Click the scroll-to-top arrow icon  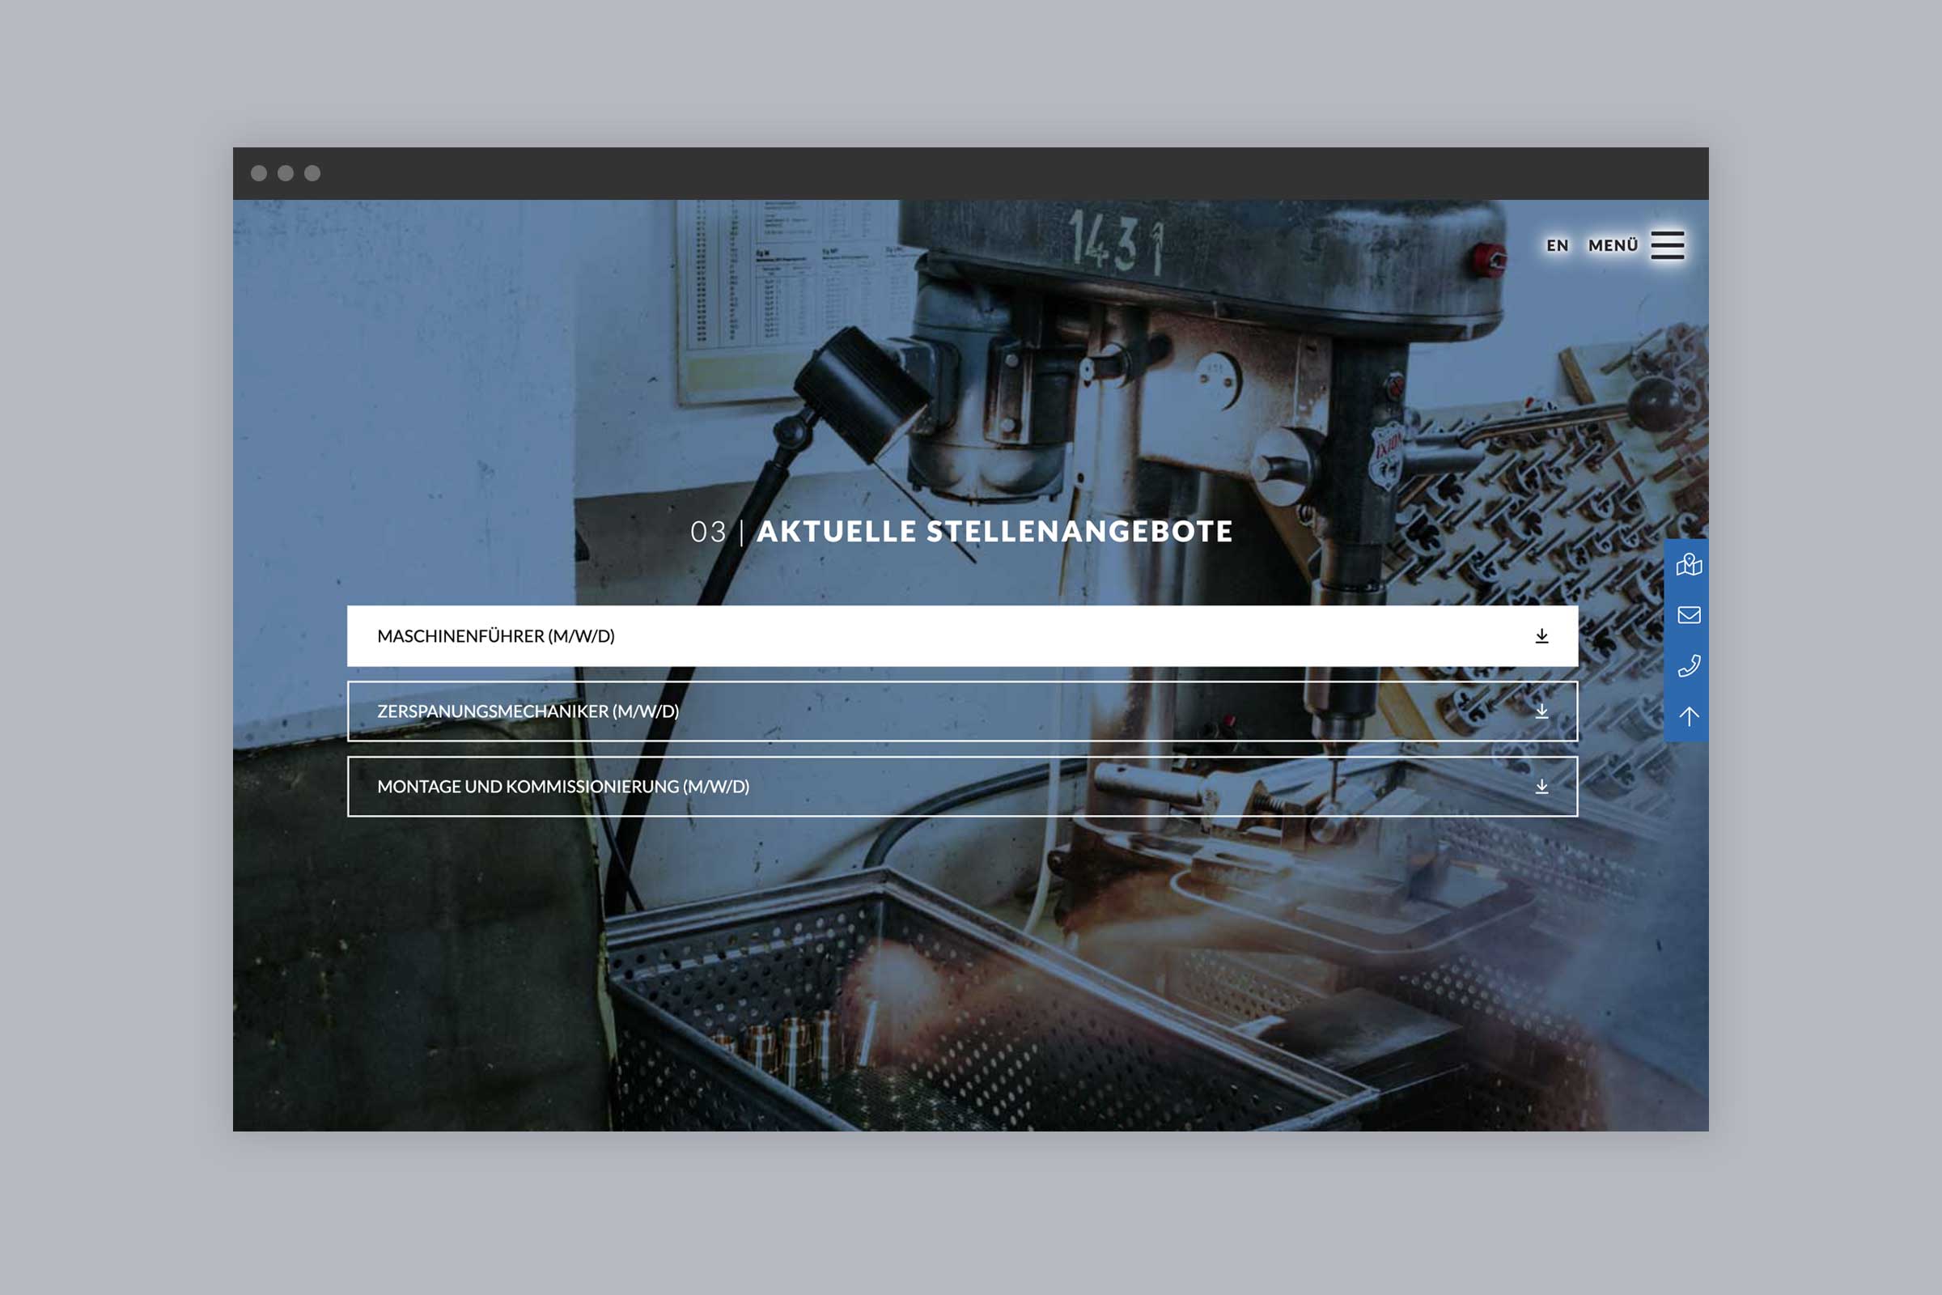[x=1689, y=716]
